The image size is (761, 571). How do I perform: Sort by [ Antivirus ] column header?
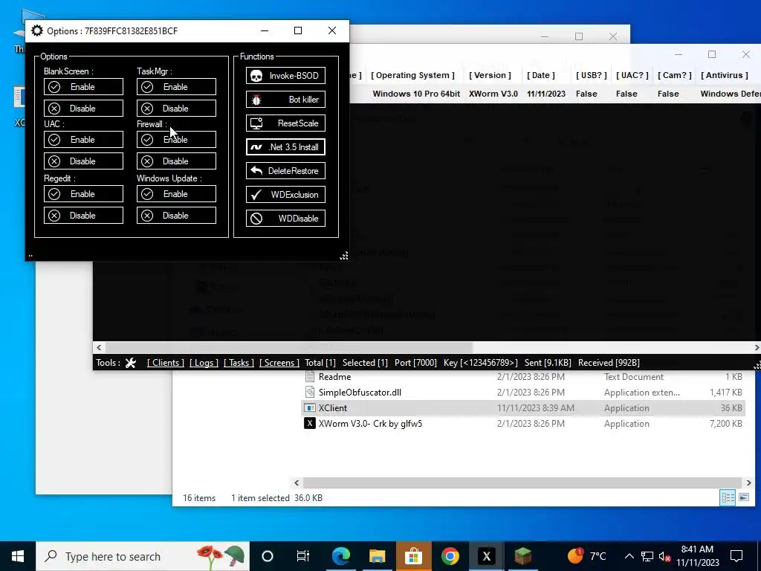pos(725,75)
